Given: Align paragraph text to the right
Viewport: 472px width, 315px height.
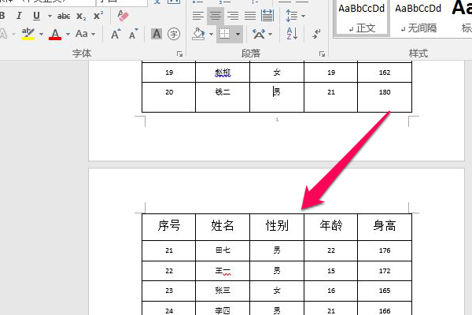Looking at the screenshot, I should click(233, 16).
